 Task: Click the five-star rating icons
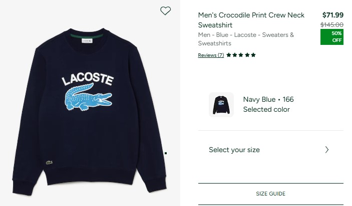tap(241, 55)
